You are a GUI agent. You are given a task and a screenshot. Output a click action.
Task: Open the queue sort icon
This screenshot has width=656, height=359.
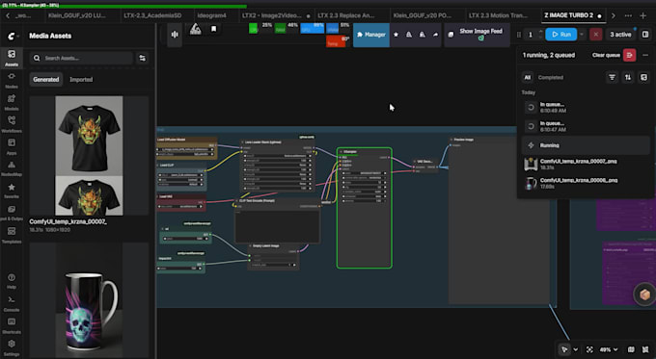pos(628,77)
